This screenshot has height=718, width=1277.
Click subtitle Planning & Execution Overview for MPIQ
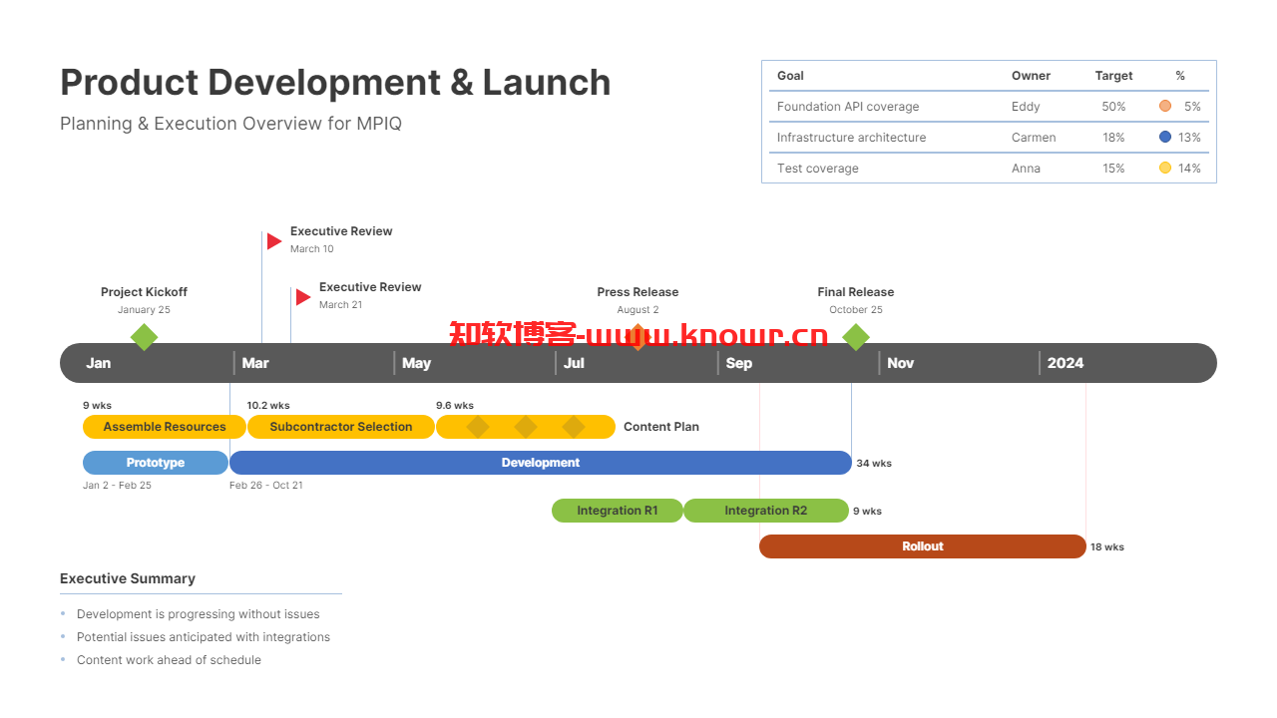230,124
